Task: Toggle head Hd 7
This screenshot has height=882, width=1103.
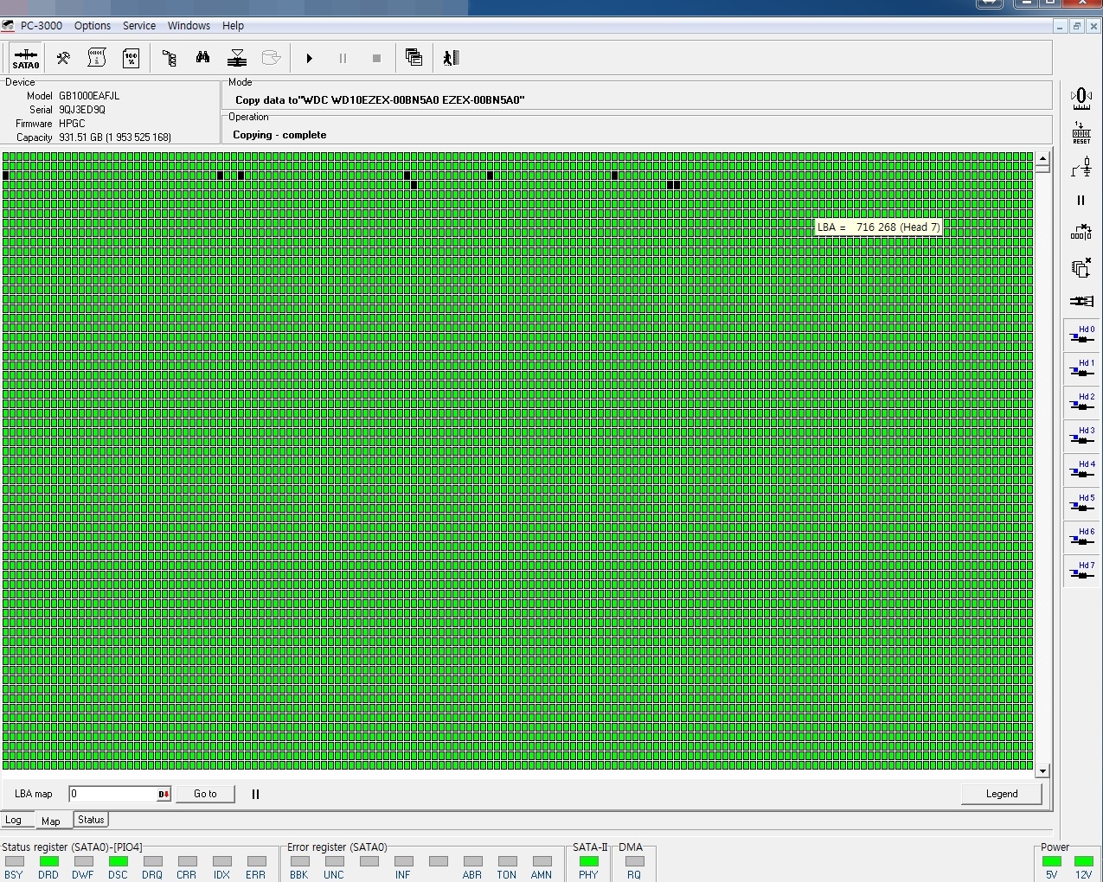Action: click(x=1081, y=570)
